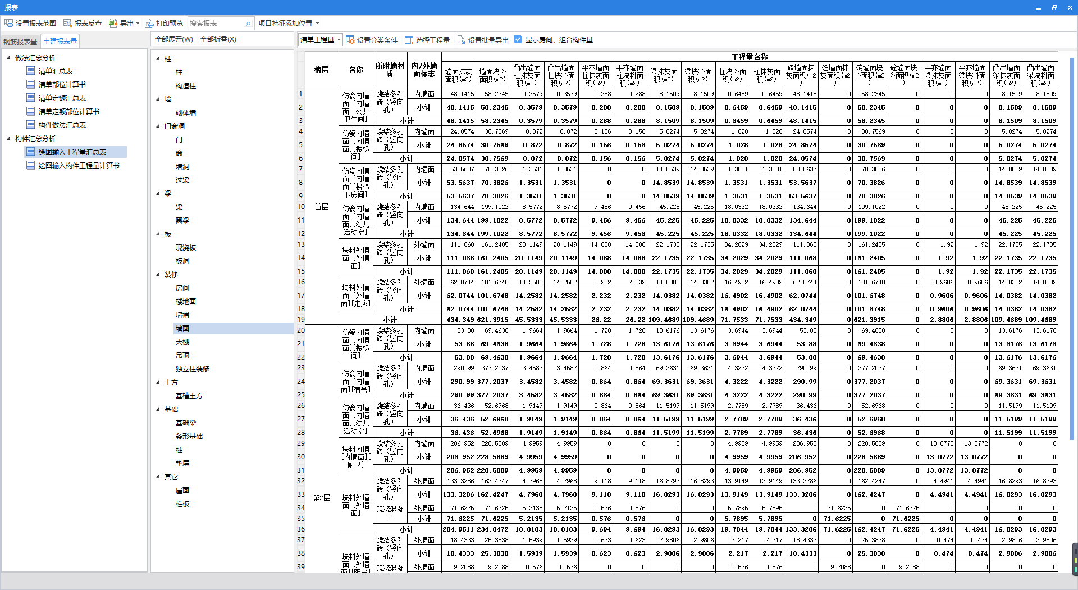
Task: Select 天棚 in component tree
Action: pyautogui.click(x=182, y=342)
